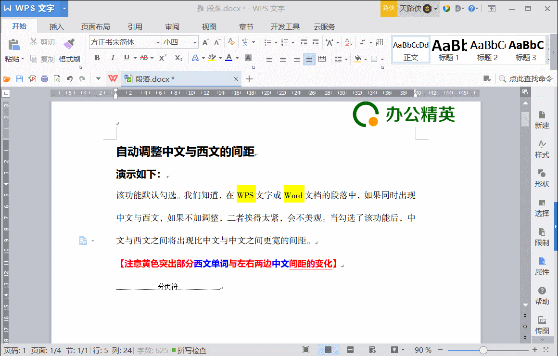Click the character shading A icon
Viewport: 558px width, 356px height.
point(248,58)
